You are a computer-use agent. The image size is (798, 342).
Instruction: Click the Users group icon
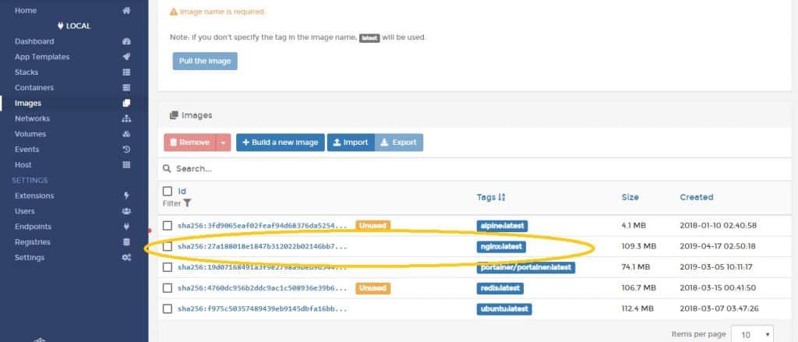click(x=126, y=211)
